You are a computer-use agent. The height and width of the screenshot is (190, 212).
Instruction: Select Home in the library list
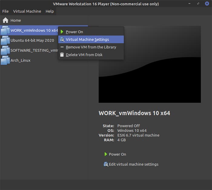coord(44,20)
